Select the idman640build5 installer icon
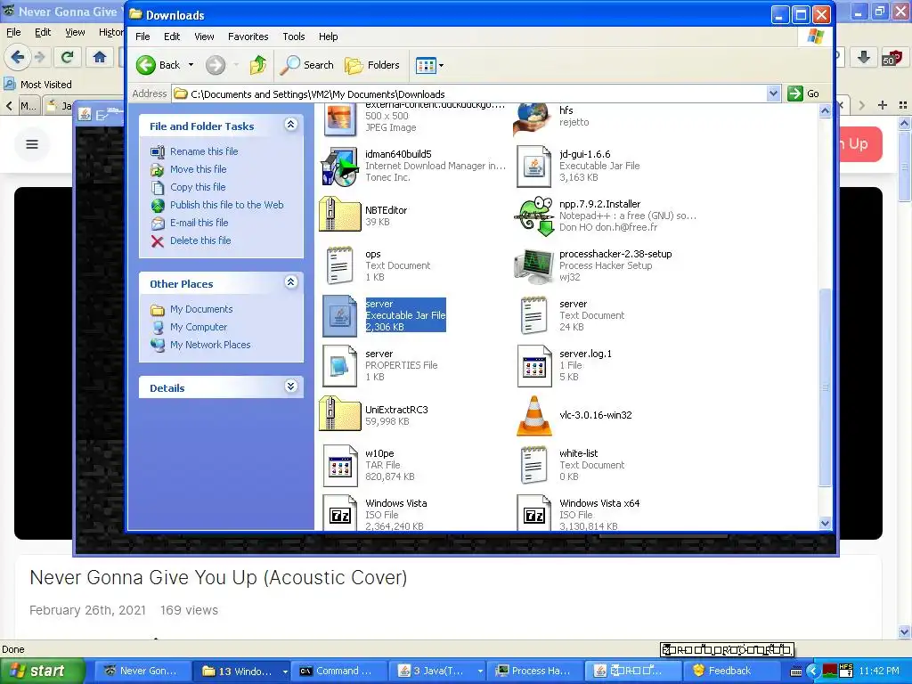Viewport: 912px width, 684px height. point(338,167)
